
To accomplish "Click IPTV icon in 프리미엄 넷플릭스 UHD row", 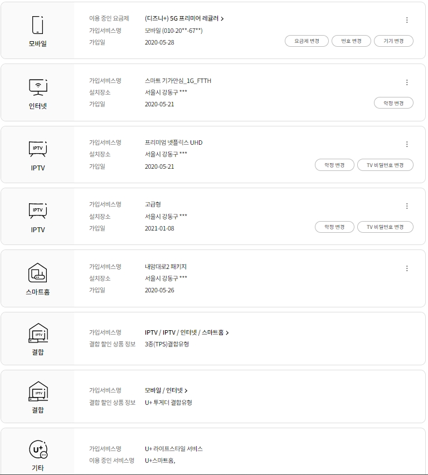I will click(x=37, y=149).
